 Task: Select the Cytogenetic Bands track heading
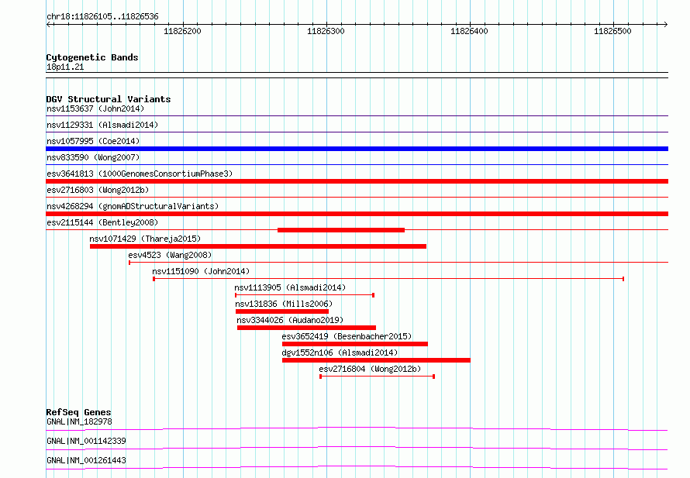coord(92,57)
